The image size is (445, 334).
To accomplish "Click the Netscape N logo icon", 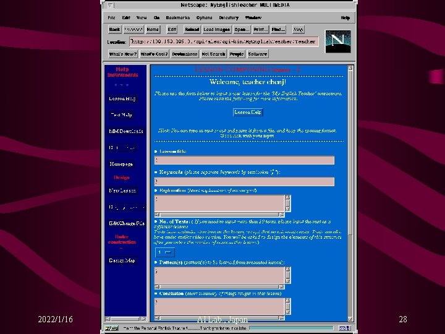I will (x=337, y=41).
